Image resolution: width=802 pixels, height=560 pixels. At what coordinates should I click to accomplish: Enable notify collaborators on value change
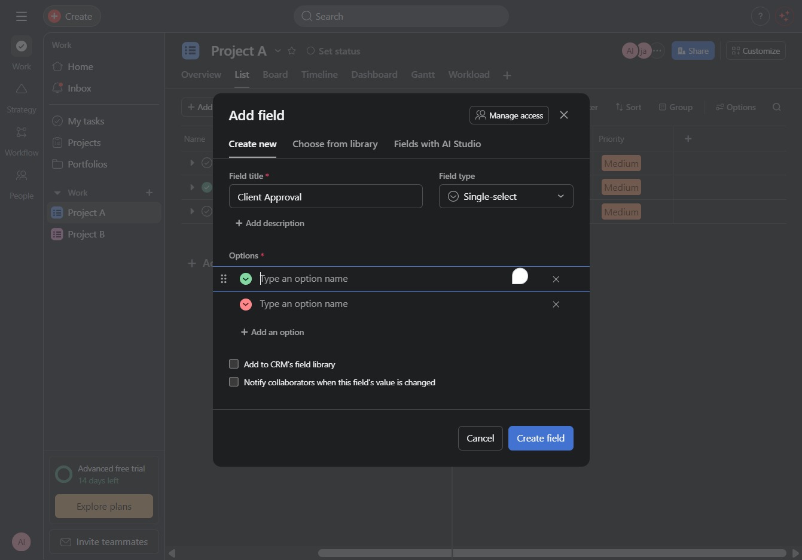[234, 382]
